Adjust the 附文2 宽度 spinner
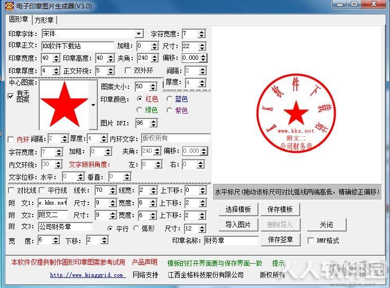 153,215
